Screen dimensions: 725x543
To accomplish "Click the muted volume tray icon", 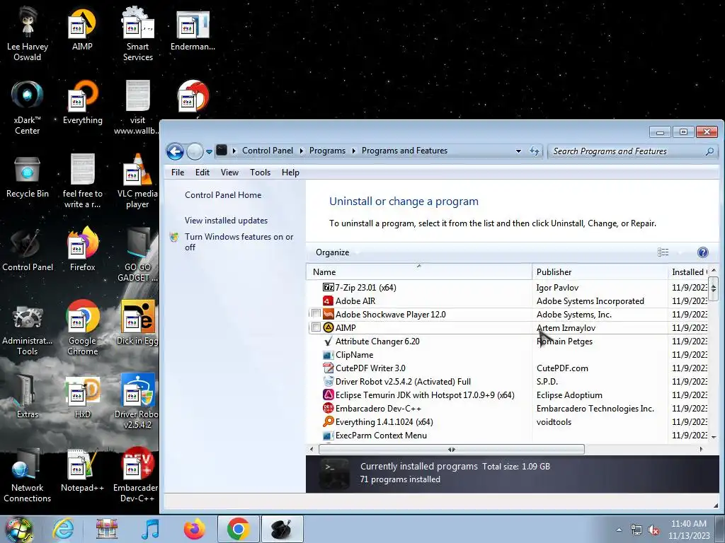I will [x=653, y=530].
